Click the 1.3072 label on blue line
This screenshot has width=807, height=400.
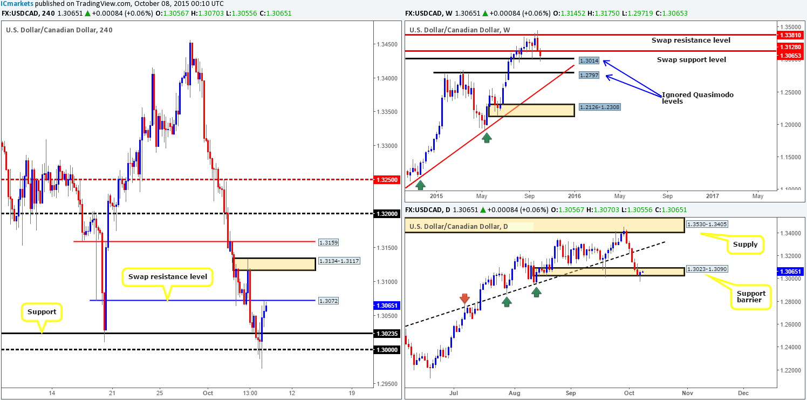[x=329, y=300]
